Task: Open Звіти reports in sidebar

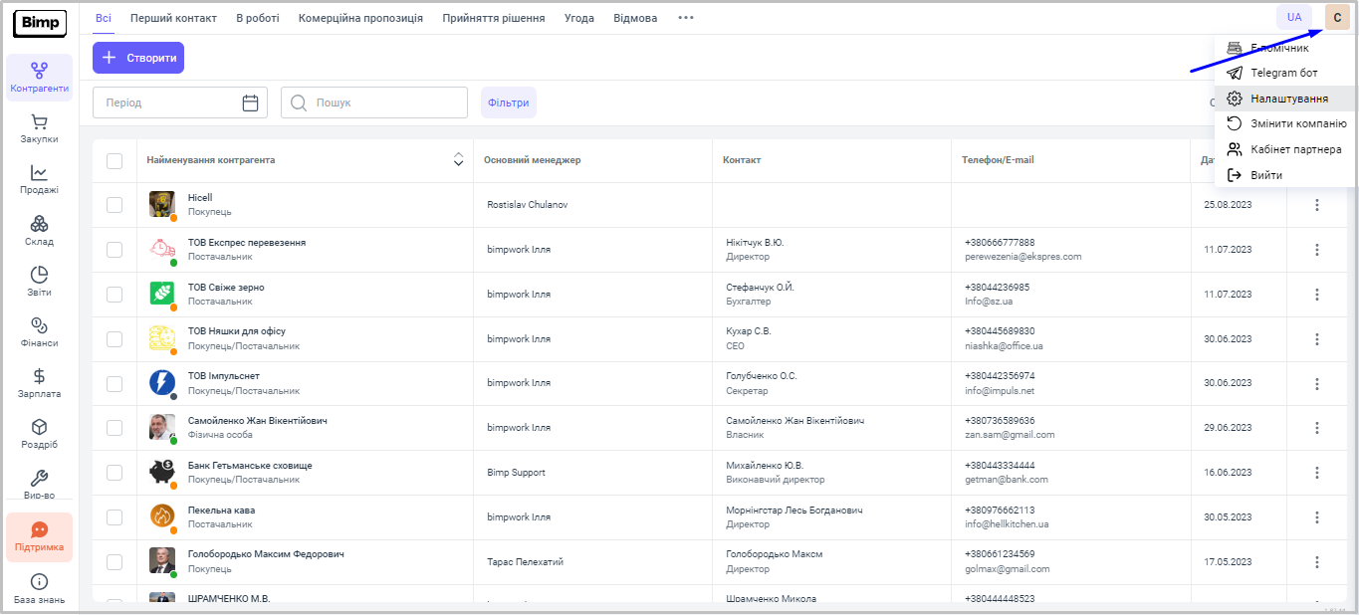Action: pyautogui.click(x=40, y=282)
